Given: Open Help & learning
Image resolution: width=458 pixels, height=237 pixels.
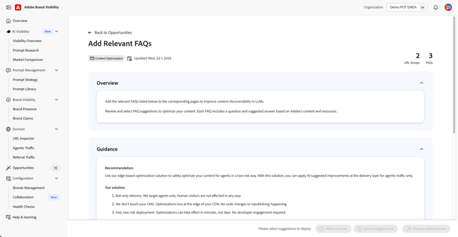Looking at the screenshot, I should click(24, 217).
